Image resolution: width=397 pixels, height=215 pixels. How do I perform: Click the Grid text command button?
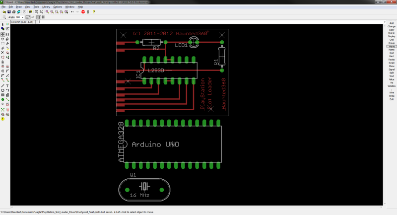[x=392, y=40]
